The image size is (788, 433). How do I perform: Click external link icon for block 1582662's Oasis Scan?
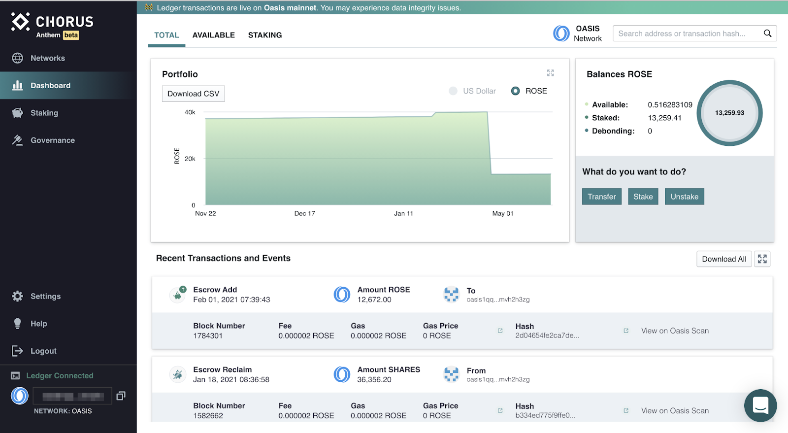(x=626, y=410)
